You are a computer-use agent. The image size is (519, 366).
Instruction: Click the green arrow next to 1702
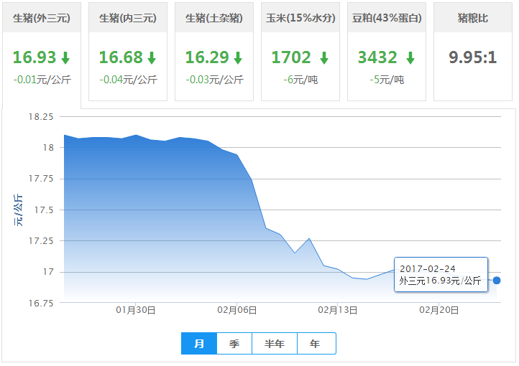coord(323,58)
